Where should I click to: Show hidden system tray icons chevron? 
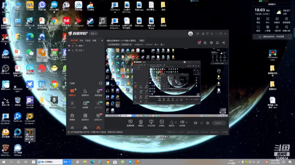tap(239, 162)
